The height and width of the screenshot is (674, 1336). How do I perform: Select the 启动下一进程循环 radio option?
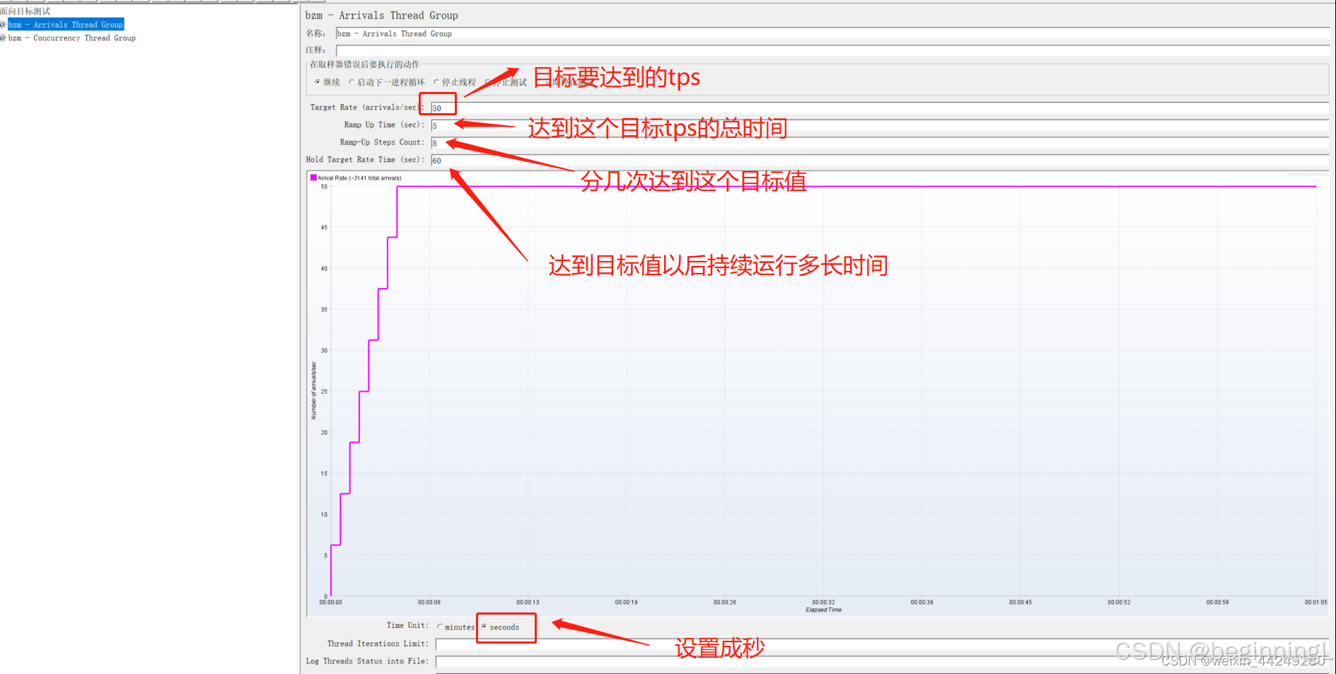(387, 83)
